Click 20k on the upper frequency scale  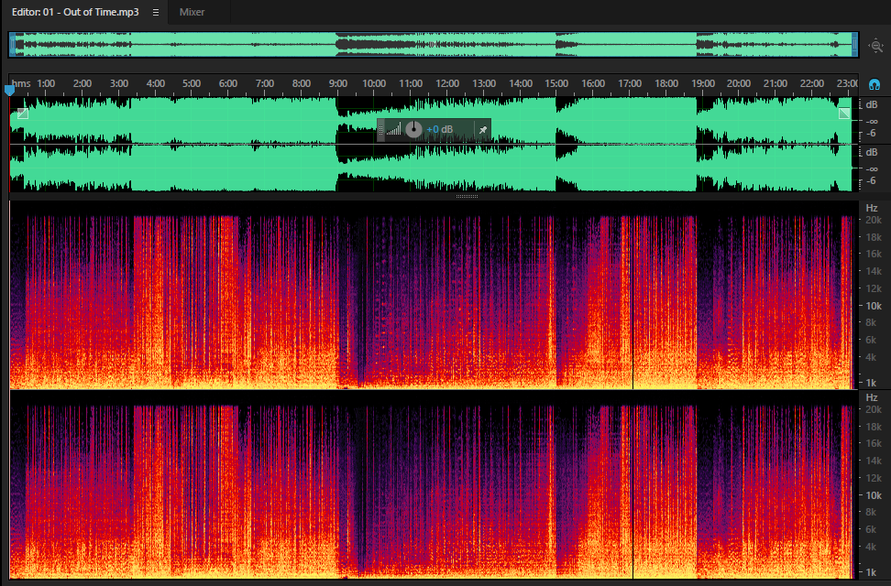pyautogui.click(x=874, y=221)
